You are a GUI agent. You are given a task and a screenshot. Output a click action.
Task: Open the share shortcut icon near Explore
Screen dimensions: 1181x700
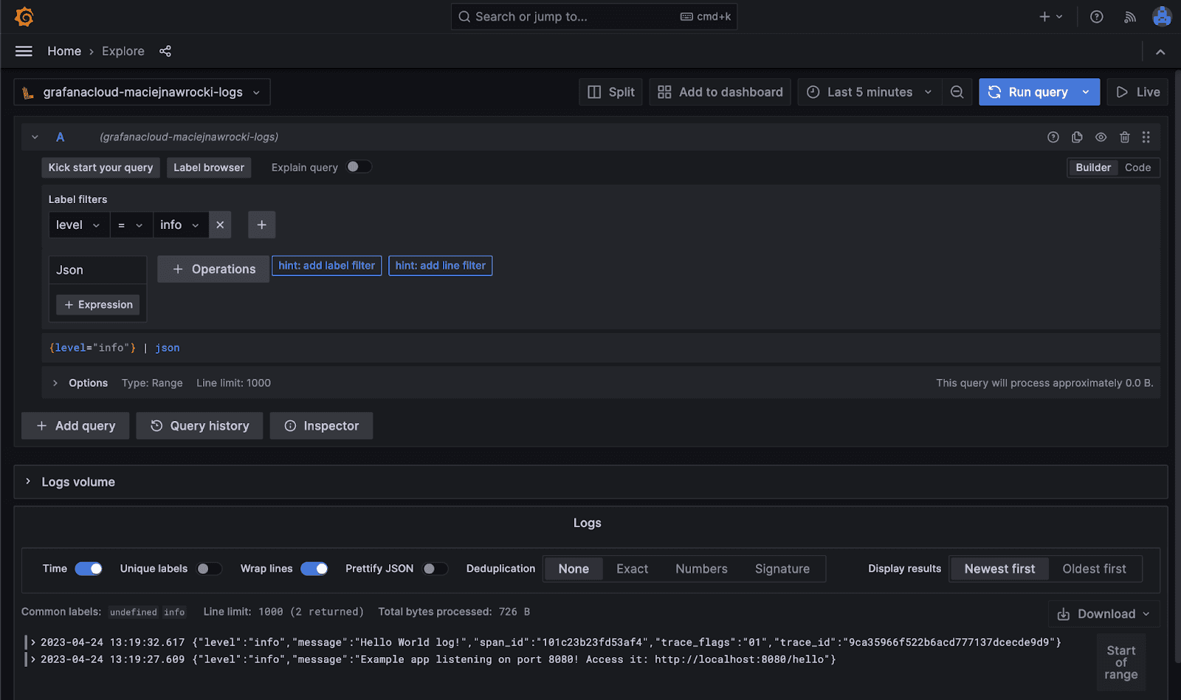pos(165,51)
